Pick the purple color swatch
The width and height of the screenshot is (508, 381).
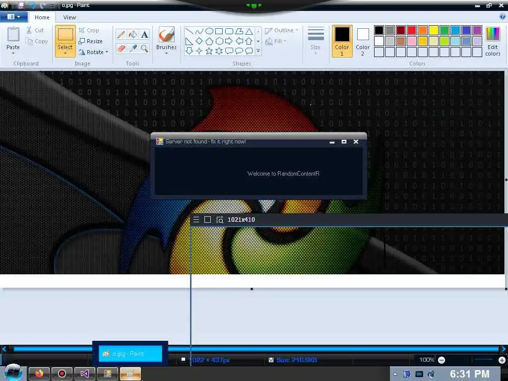pyautogui.click(x=477, y=30)
